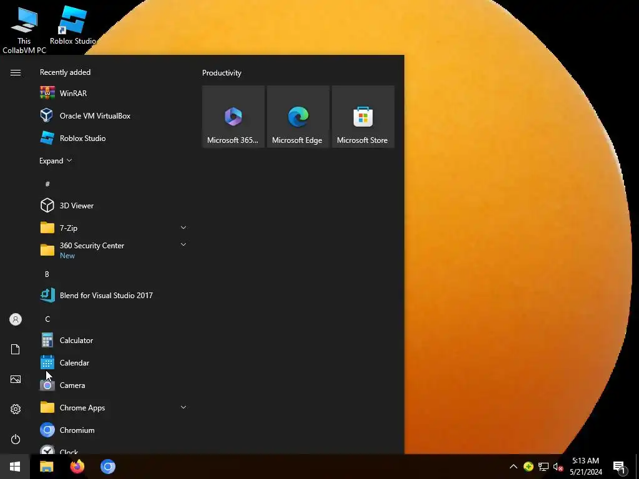Open Blend for Visual Studio 2017
The width and height of the screenshot is (639, 479).
click(114, 295)
